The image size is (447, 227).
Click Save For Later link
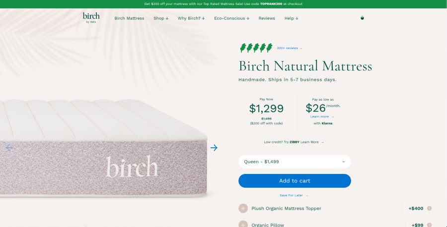click(x=294, y=195)
